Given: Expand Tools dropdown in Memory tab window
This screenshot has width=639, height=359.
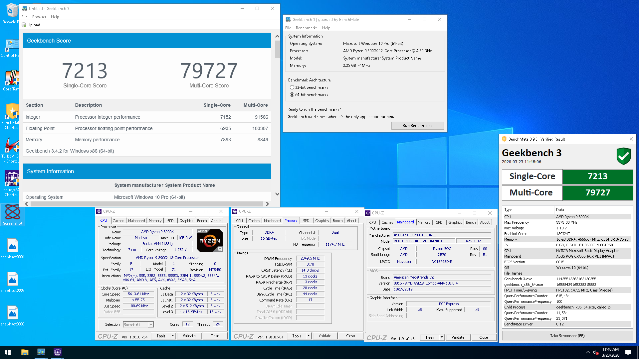Looking at the screenshot, I should [x=309, y=336].
